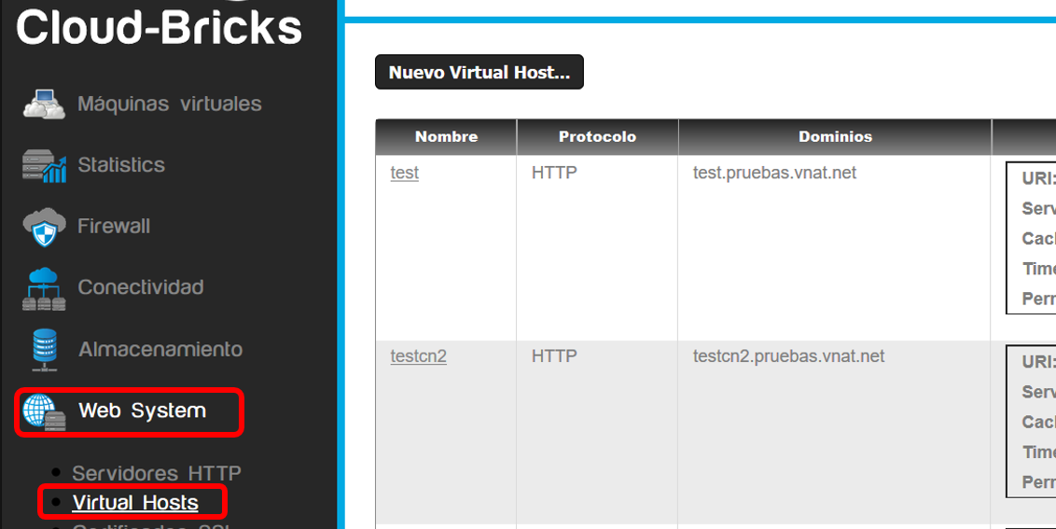The image size is (1056, 529).
Task: Select the Virtual Hosts submenu item
Action: 135,503
